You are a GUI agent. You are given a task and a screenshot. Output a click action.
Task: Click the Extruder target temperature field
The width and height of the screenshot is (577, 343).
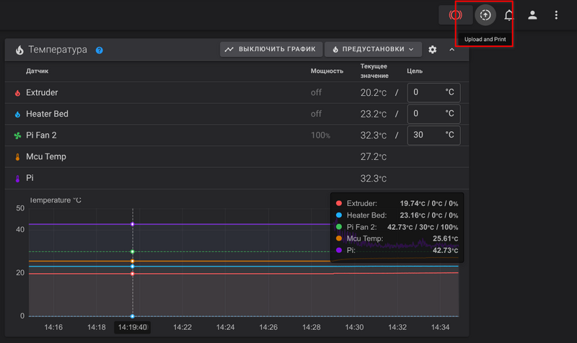433,93
